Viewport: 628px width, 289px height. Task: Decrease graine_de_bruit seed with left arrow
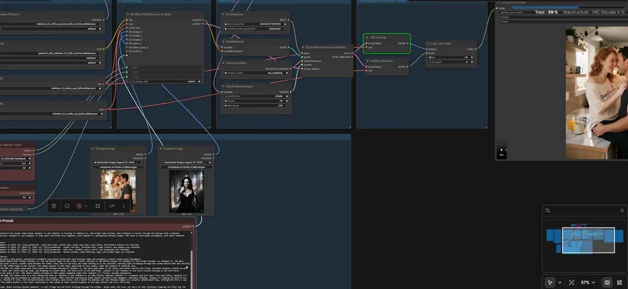click(x=225, y=24)
